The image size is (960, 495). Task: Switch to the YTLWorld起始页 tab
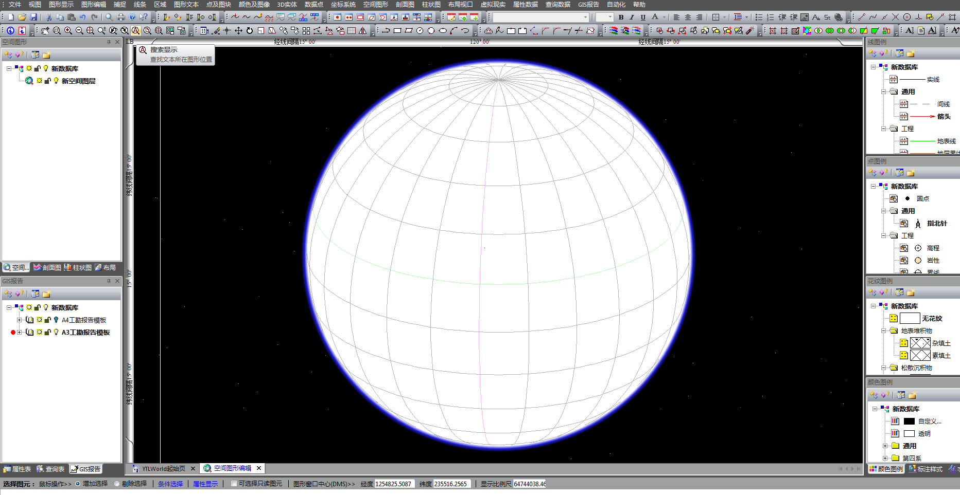(x=164, y=468)
